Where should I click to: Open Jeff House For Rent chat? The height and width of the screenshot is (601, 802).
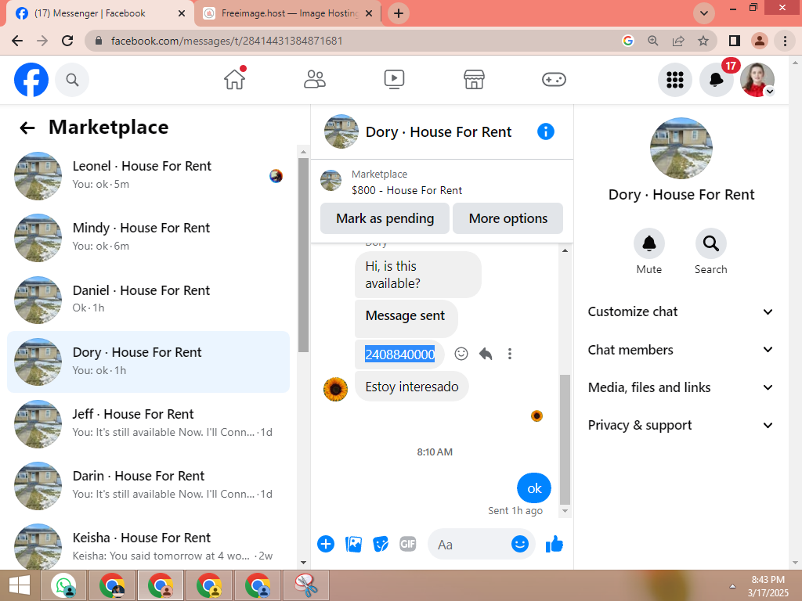pyautogui.click(x=148, y=423)
